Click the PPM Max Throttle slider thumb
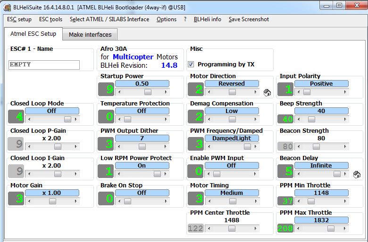This screenshot has height=242, width=368. click(x=331, y=228)
